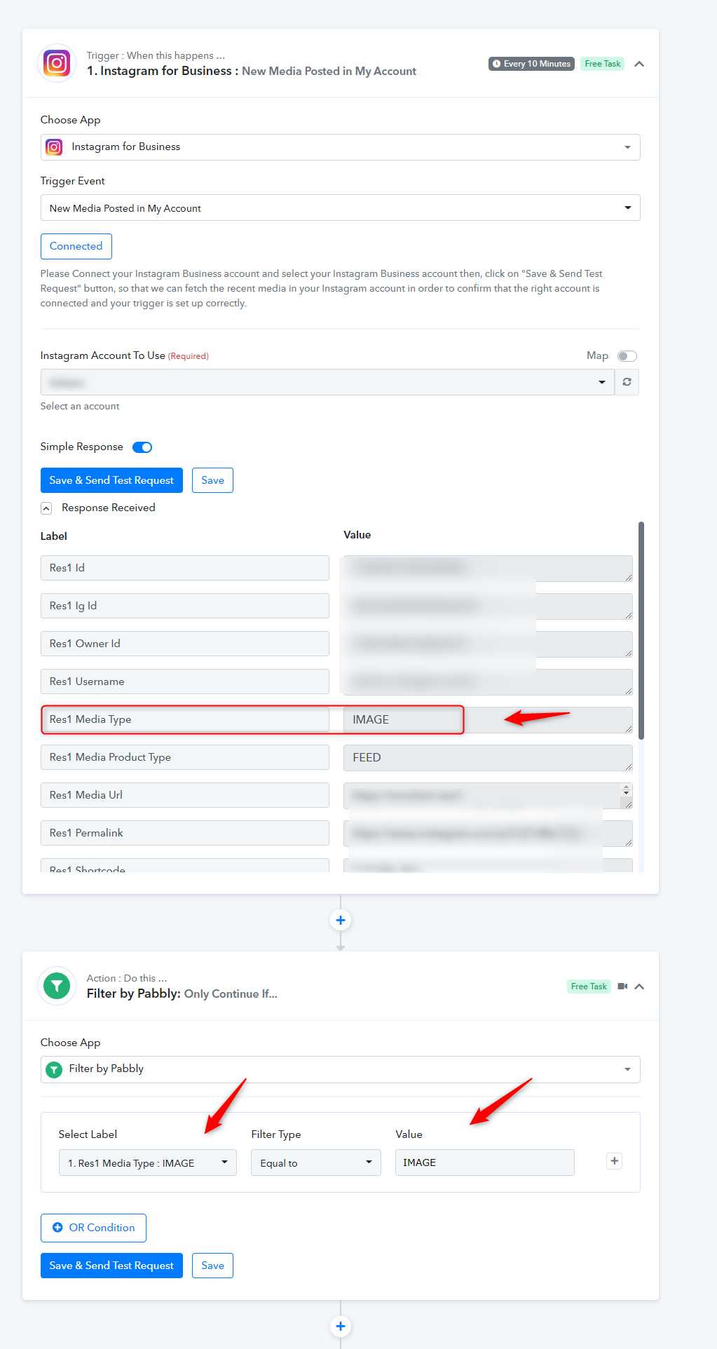This screenshot has width=717, height=1349.
Task: Add a step between trigger and filter
Action: click(341, 921)
